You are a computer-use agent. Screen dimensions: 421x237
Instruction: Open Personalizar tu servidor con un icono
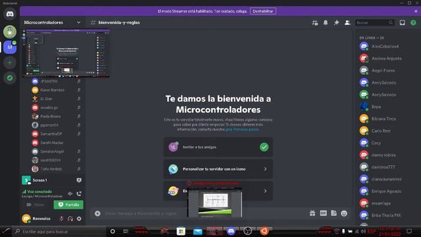point(218,169)
